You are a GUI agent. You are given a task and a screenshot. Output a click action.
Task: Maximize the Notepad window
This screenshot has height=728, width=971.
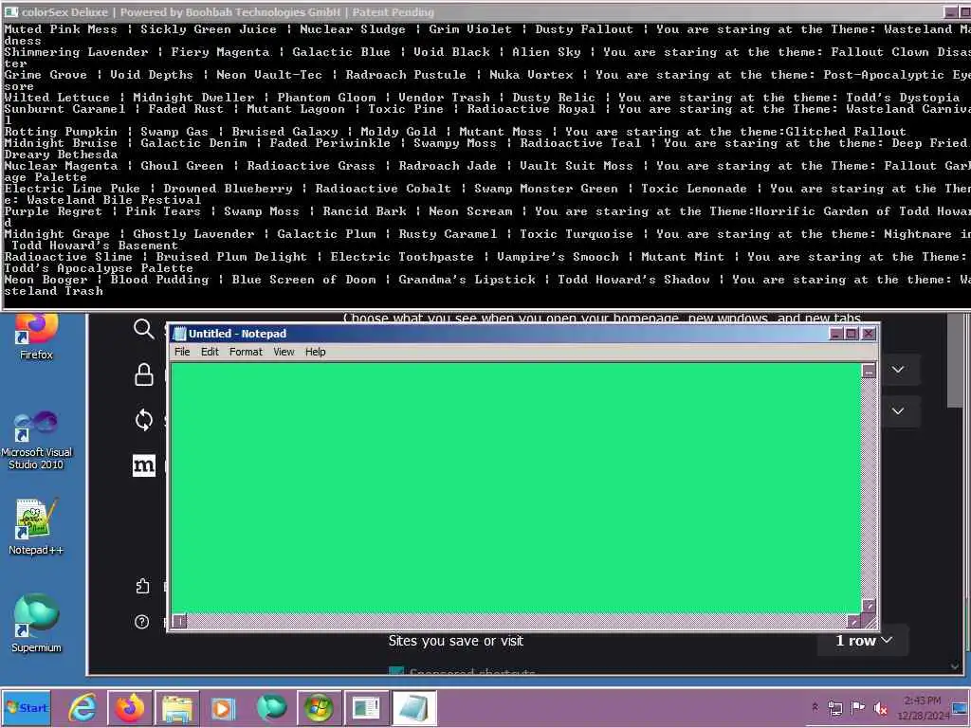(852, 334)
